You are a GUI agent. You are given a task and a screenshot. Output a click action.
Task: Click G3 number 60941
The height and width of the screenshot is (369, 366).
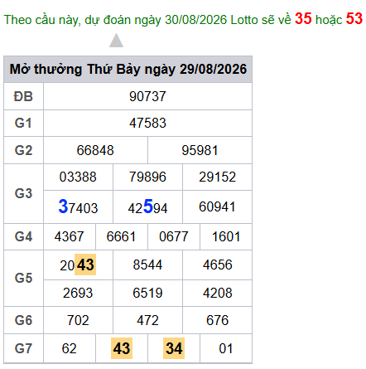coord(217,206)
